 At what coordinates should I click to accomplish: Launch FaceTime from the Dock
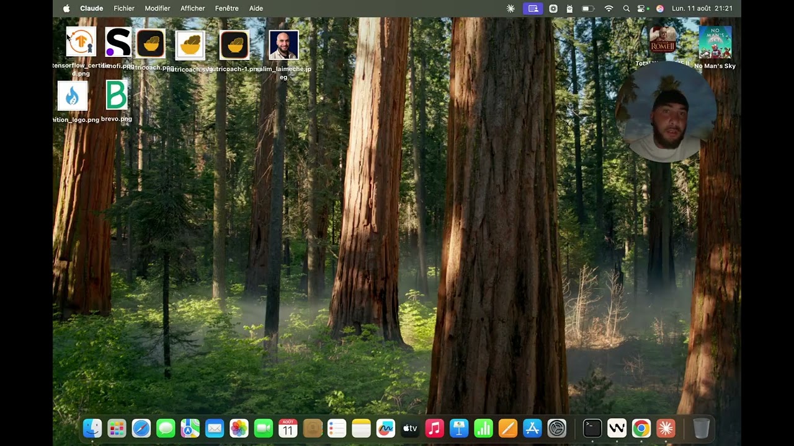[x=264, y=428]
